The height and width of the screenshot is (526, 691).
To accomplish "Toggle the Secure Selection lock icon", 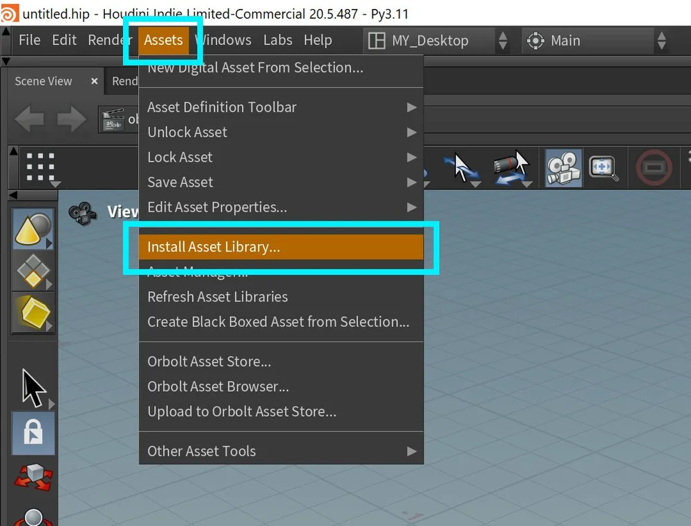I will coord(33,433).
